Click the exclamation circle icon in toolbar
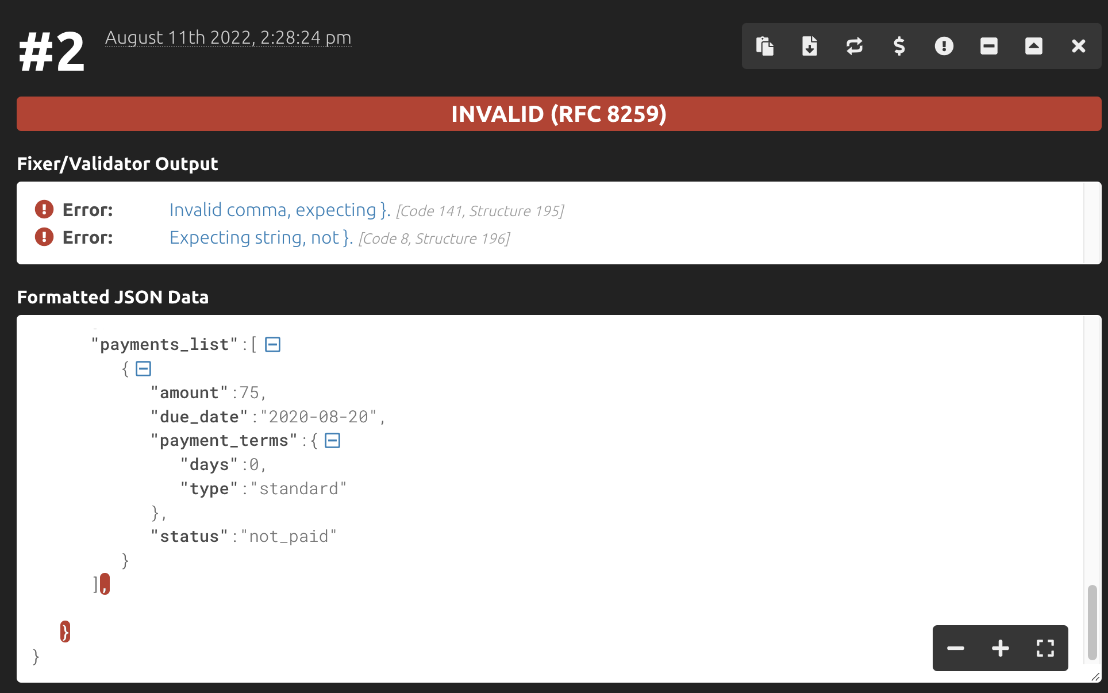1108x693 pixels. 944,46
